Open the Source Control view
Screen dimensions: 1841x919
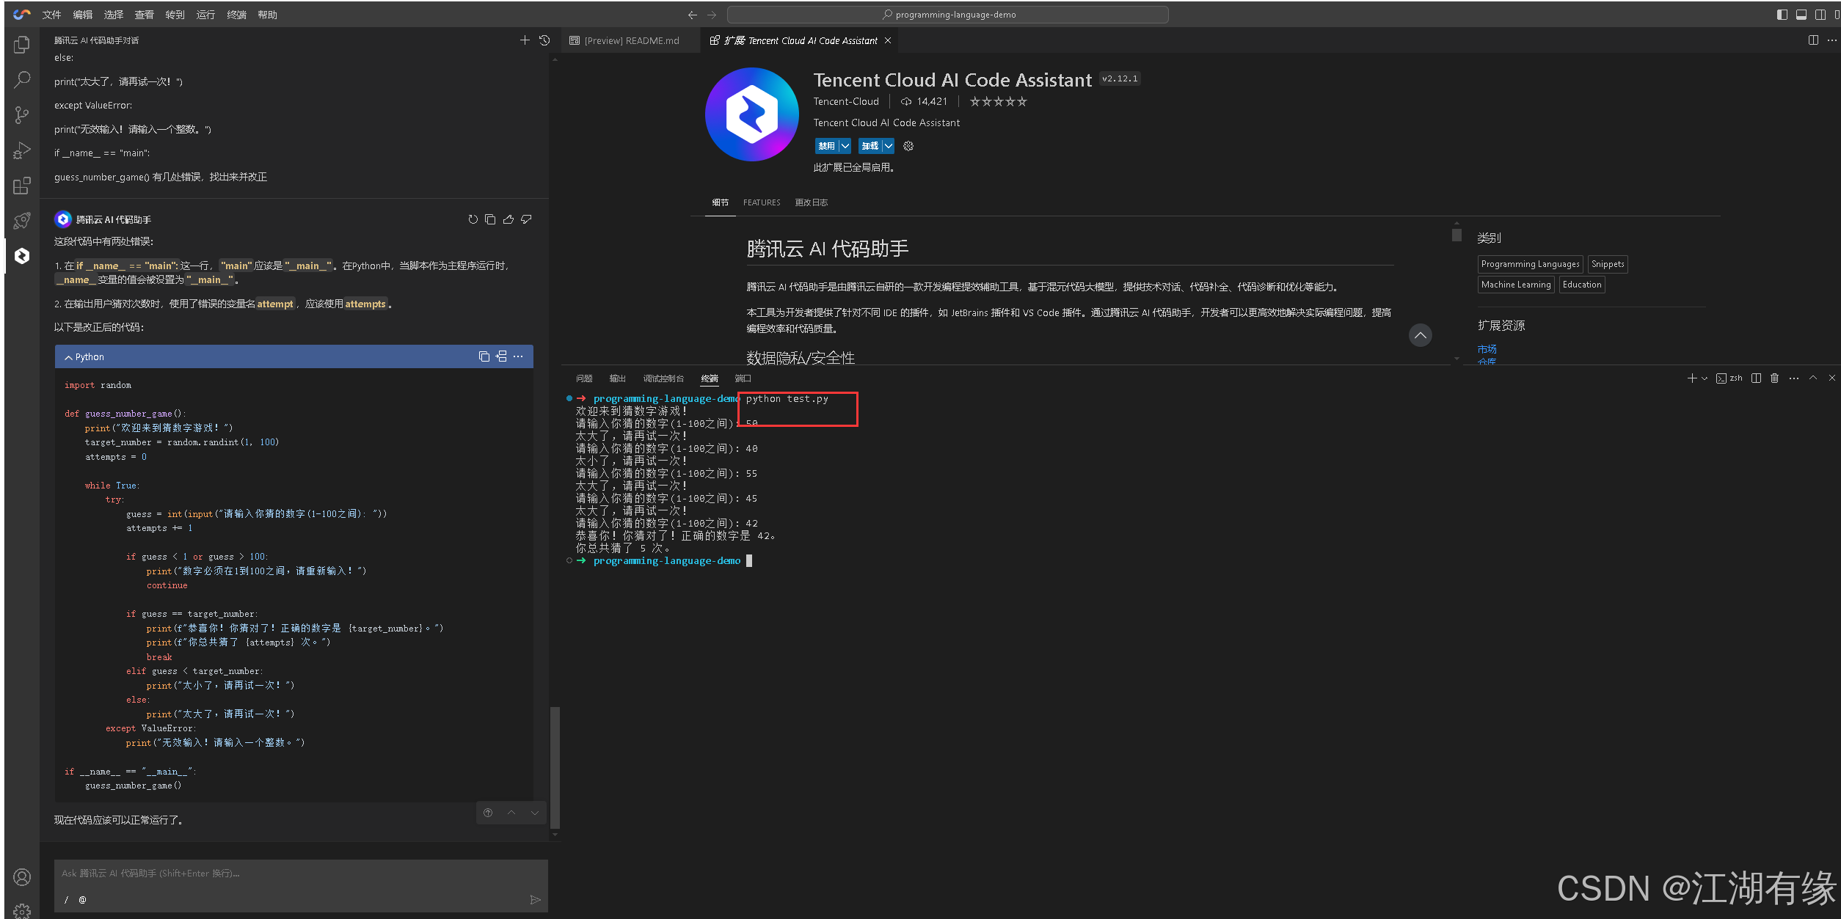pyautogui.click(x=22, y=114)
